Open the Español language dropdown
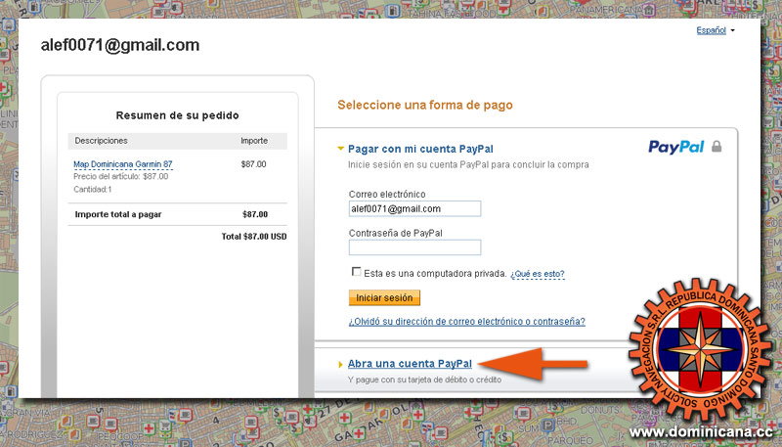 pos(732,30)
